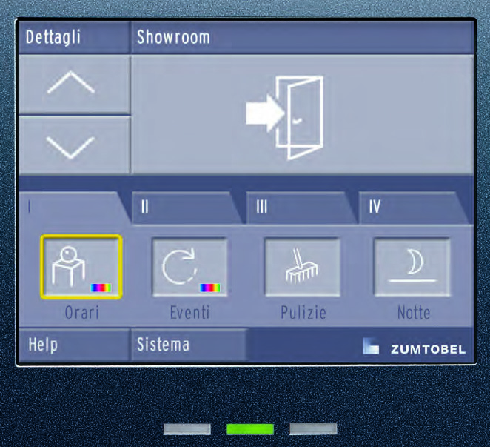Open the Sistema menu
490x447 pixels.
[x=189, y=345]
